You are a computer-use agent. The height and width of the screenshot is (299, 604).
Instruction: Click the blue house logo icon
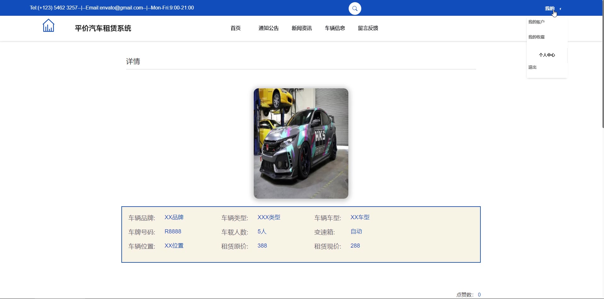click(49, 26)
